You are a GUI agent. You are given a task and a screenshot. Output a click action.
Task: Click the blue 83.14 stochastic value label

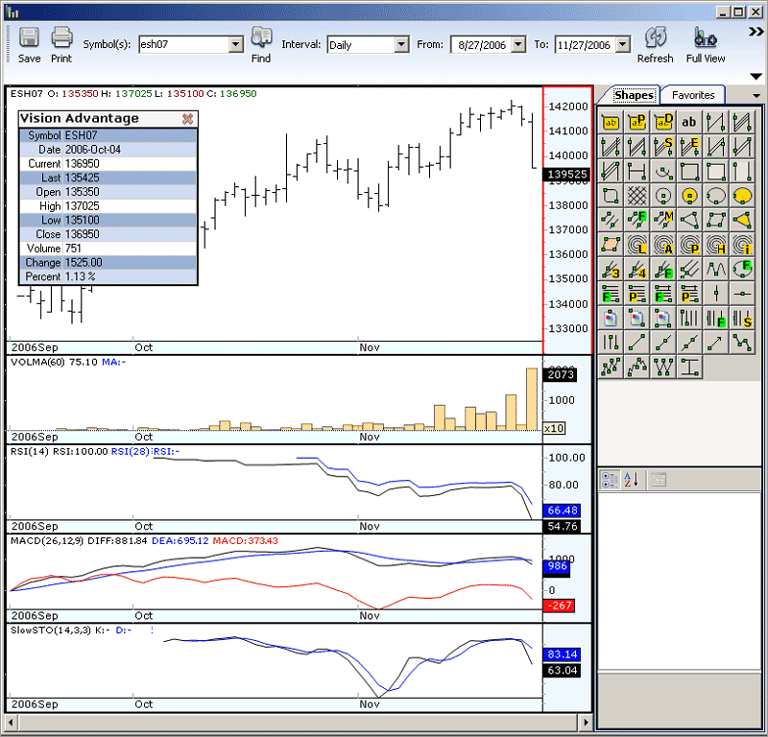coord(562,654)
